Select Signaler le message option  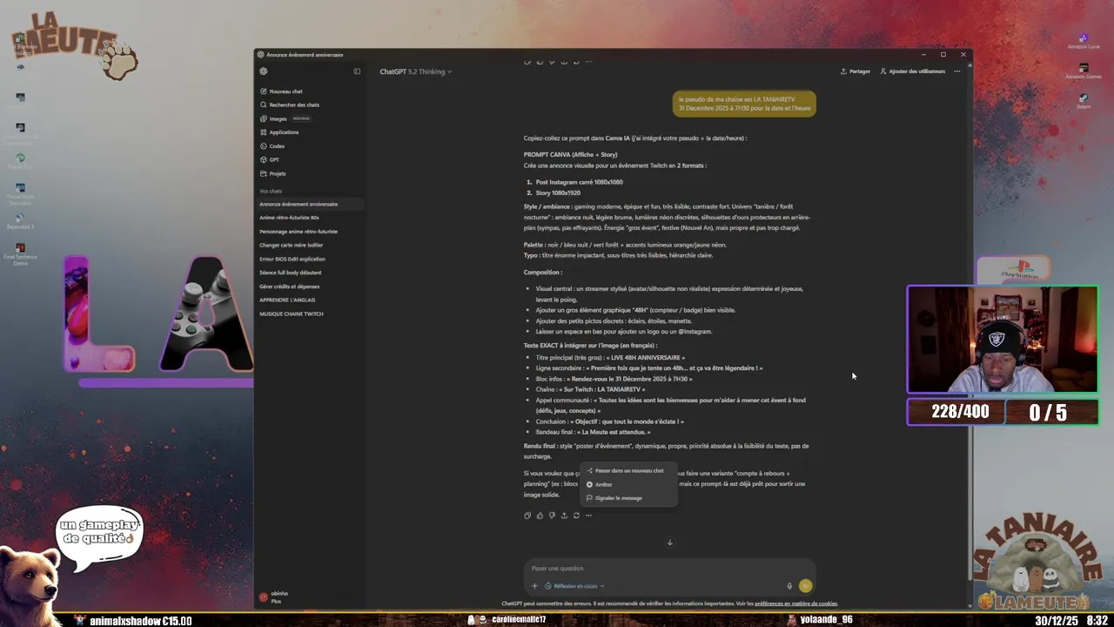(x=628, y=498)
